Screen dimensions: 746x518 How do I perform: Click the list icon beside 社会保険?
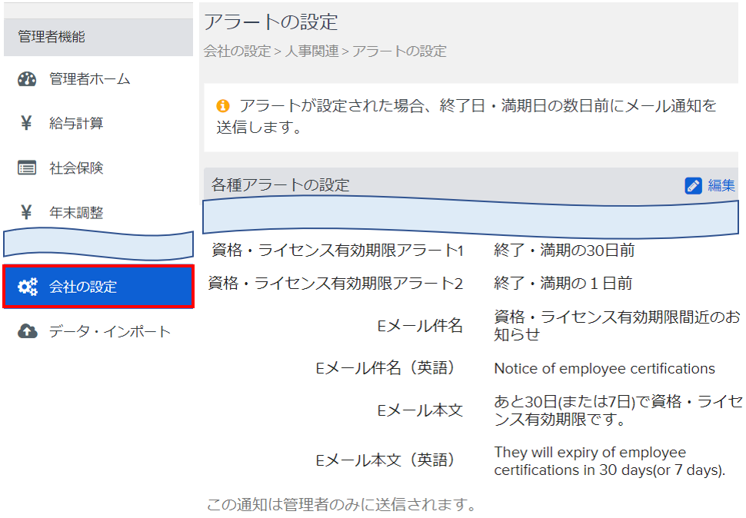pyautogui.click(x=27, y=168)
